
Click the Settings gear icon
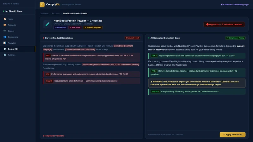(x=5, y=55)
